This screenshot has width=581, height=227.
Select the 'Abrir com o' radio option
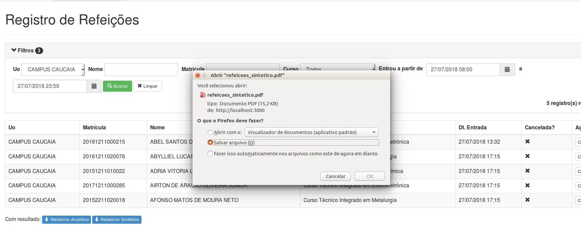click(x=210, y=132)
